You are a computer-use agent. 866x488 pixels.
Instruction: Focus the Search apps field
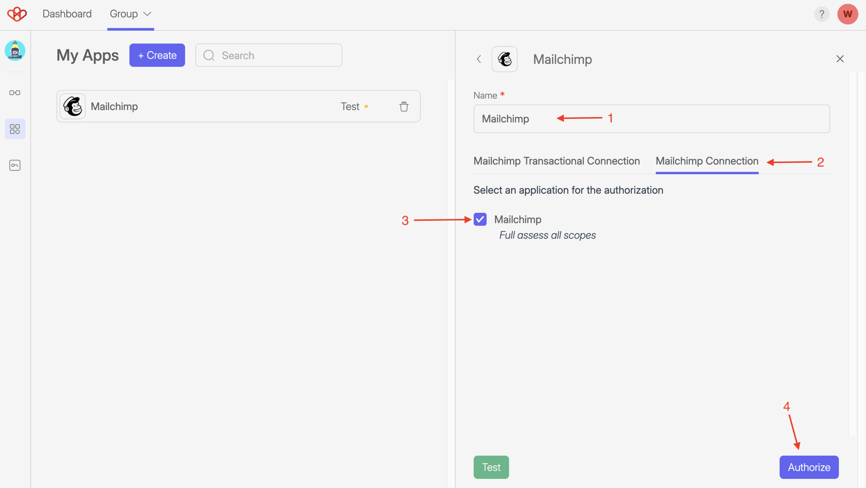[269, 55]
